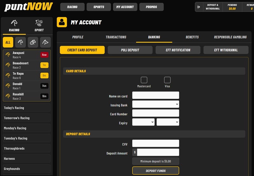The image size is (254, 176).
Task: Open Tuesday's Racing link
Action: tap(27, 138)
